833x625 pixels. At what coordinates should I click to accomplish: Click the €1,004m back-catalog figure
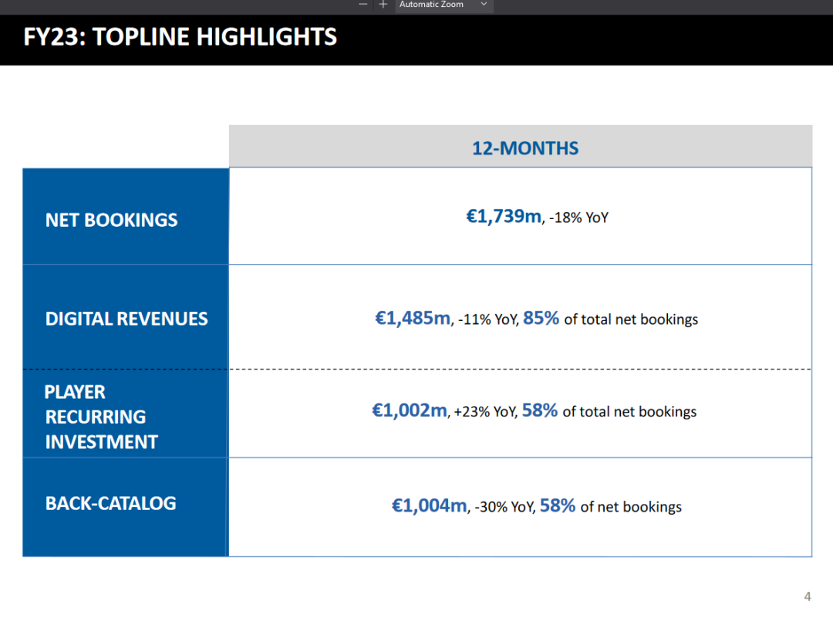pos(430,505)
